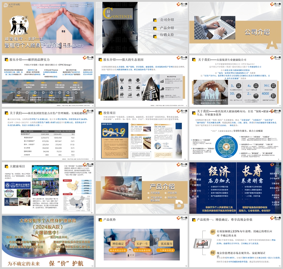
Task: Click 行销支持 entry in the contents slide
Action: pos(167,35)
